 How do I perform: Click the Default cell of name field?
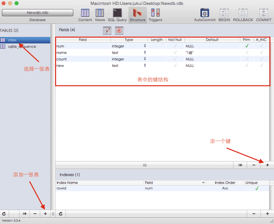(212, 53)
